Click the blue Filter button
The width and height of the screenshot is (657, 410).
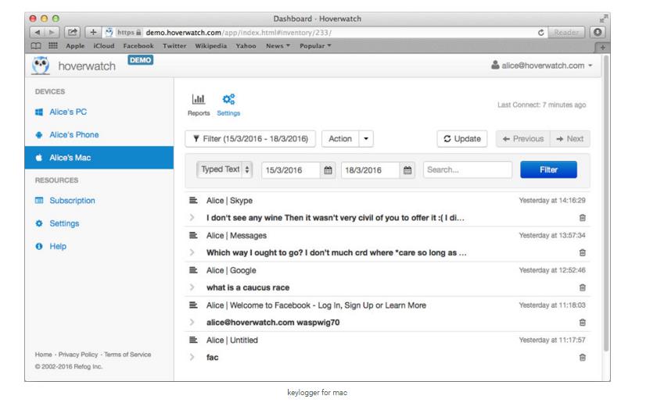pyautogui.click(x=548, y=169)
